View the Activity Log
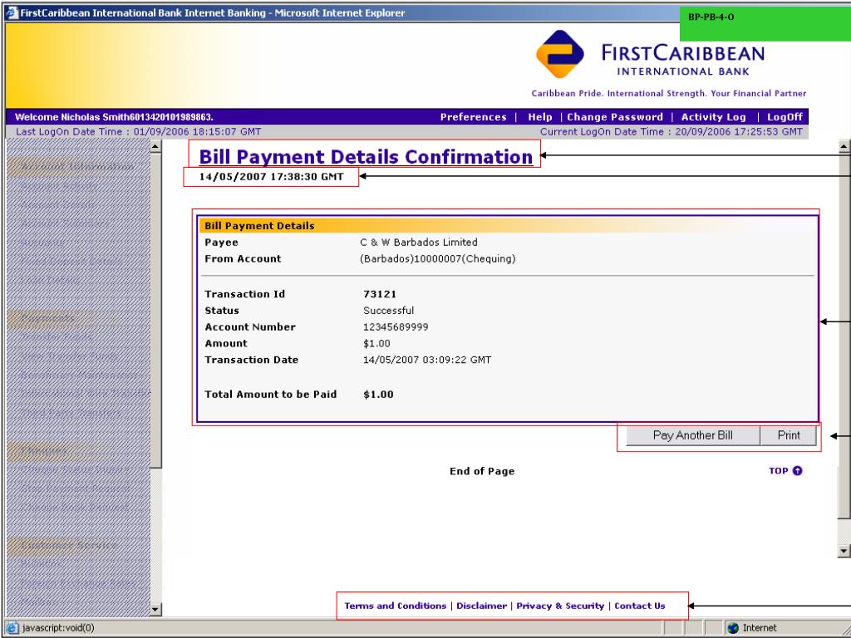 pos(713,117)
